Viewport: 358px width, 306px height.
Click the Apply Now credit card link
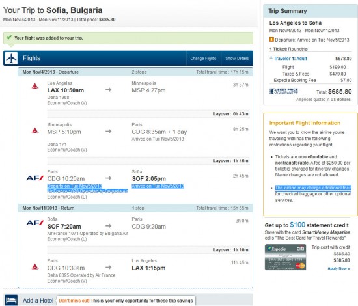coord(338,268)
